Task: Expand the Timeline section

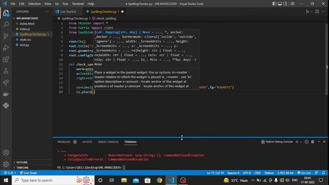Action: [x=22, y=168]
